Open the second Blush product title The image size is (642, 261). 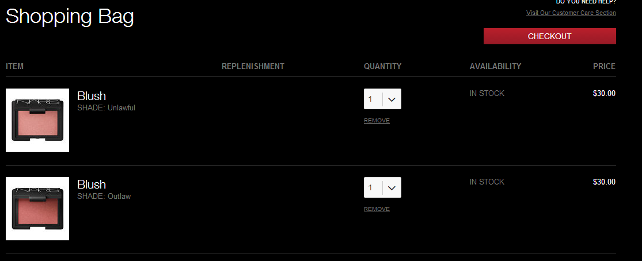click(92, 184)
